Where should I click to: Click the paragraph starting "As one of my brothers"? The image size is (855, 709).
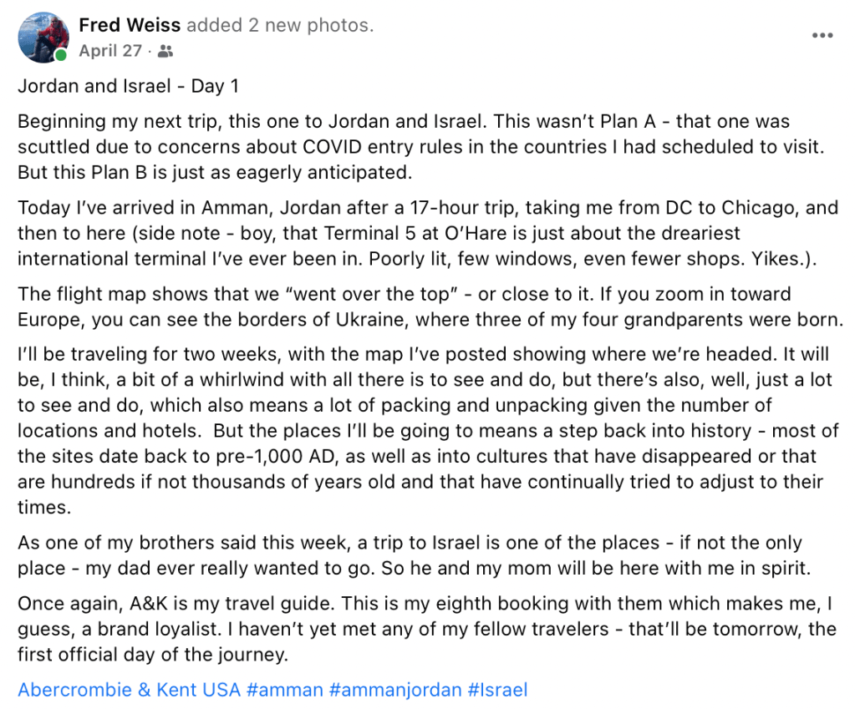[410, 555]
